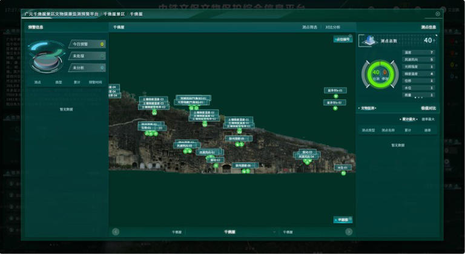
Task: Close the monitoring platform dialog
Action: coord(438,14)
